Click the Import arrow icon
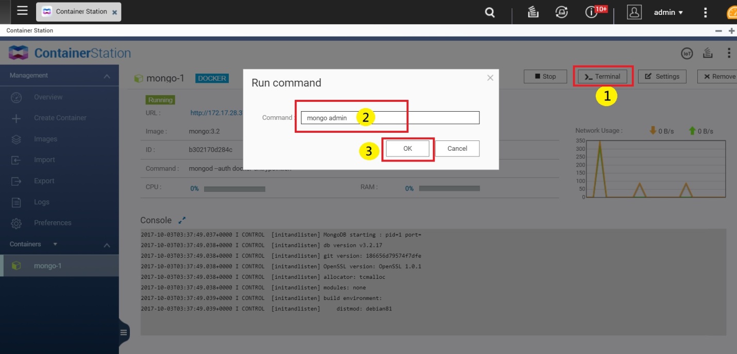The height and width of the screenshot is (354, 737). click(x=16, y=160)
